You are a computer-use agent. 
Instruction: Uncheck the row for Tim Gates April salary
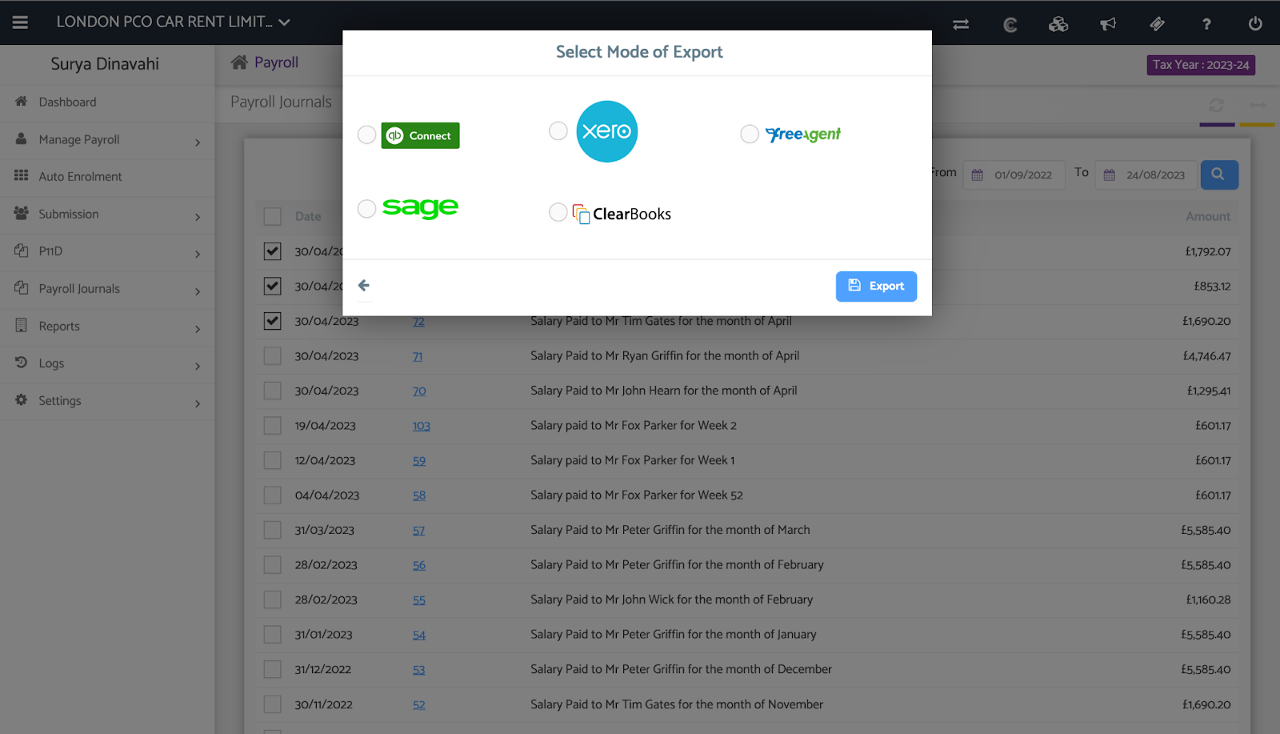pyautogui.click(x=273, y=321)
